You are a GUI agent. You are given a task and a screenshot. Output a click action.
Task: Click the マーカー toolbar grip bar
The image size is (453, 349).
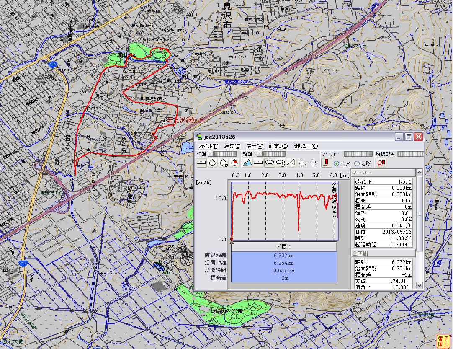click(x=358, y=154)
